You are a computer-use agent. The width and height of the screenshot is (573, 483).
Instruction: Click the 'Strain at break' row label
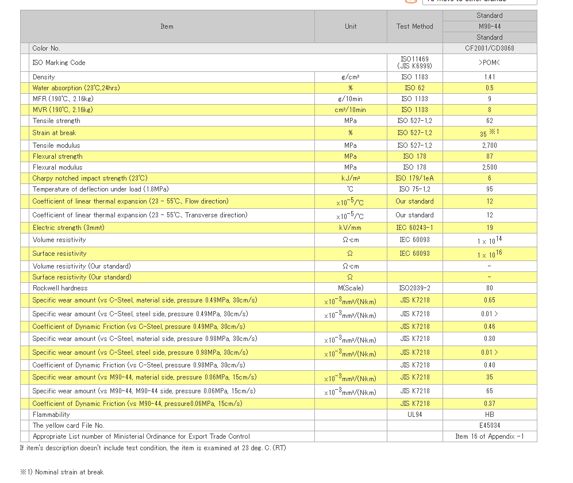[x=54, y=133]
